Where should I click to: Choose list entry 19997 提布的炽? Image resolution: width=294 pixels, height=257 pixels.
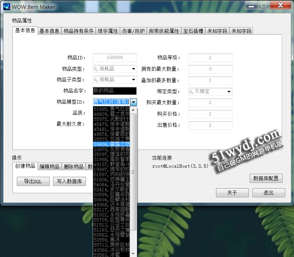(111, 169)
